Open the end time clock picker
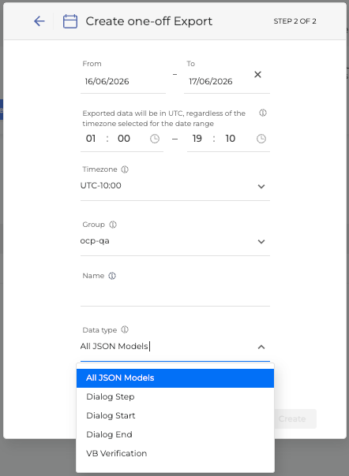This screenshot has width=349, height=476. 261,139
